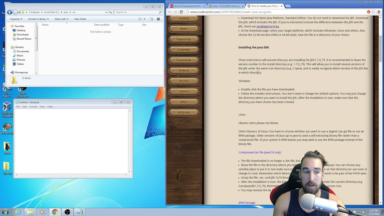
Task: Open the Oracle VM VirtualBox desktop shortcut
Action: (7, 109)
